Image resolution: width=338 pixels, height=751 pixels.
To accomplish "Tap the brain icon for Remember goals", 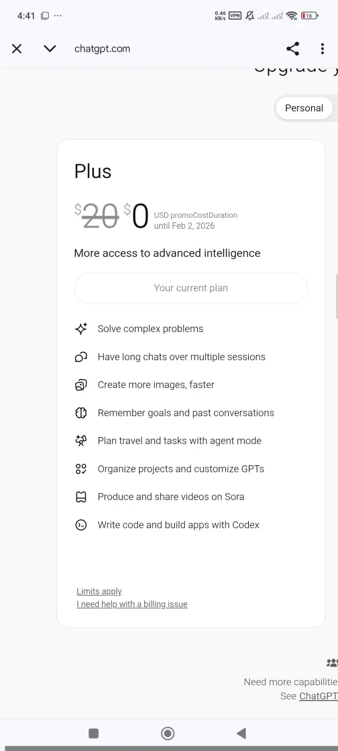I will tap(81, 413).
